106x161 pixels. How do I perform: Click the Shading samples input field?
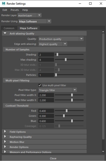point(46,55)
